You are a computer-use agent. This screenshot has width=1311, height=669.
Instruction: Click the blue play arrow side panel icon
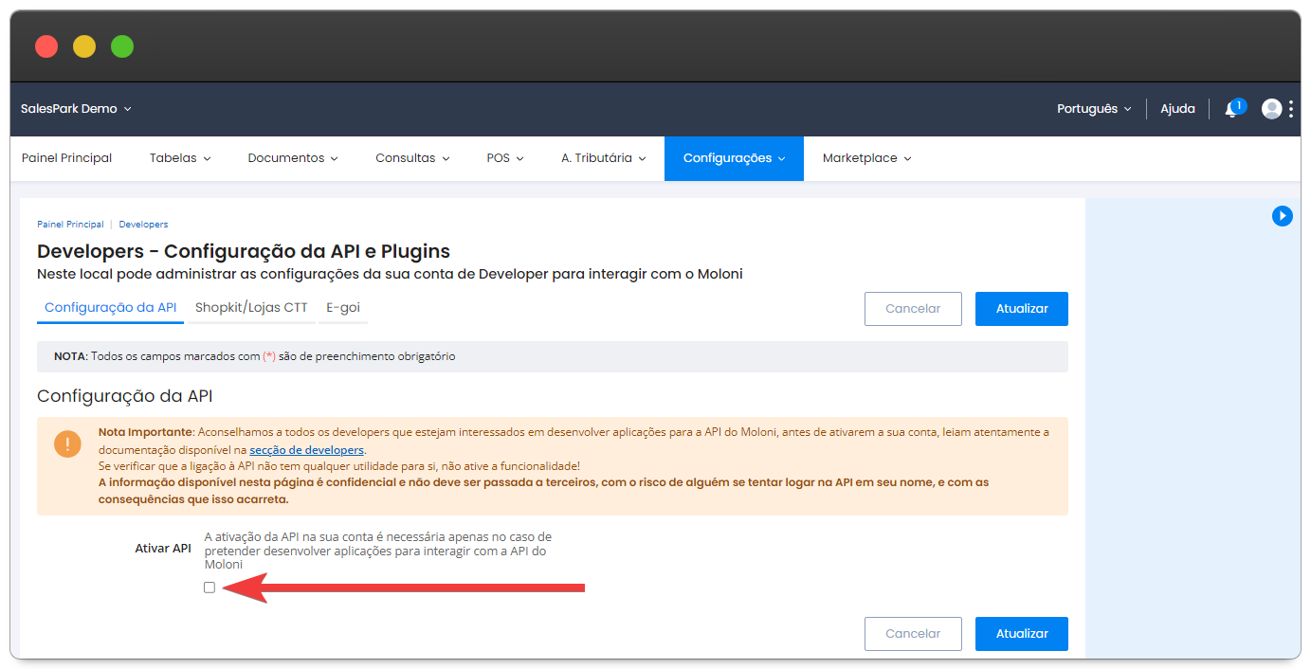1282,216
